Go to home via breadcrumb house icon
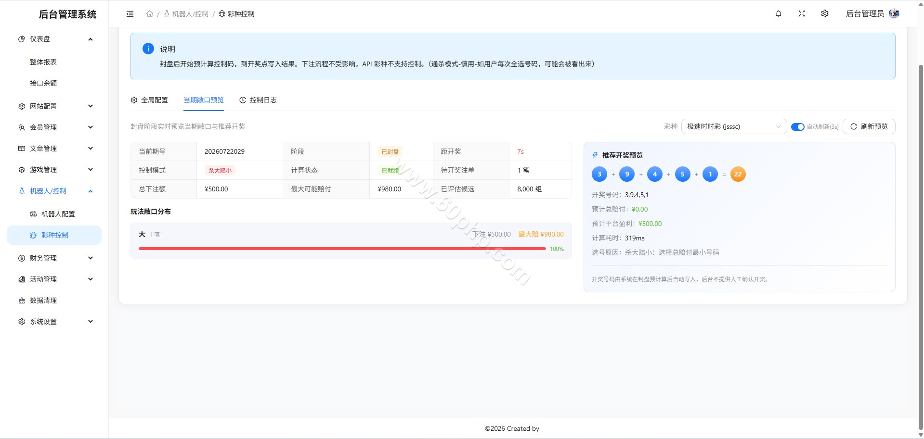Screen dimensions: 924x439 point(150,14)
